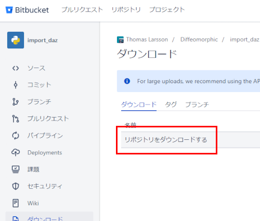Click the ブランチ branch icon in sidebar
260x221 pixels.
[16, 102]
